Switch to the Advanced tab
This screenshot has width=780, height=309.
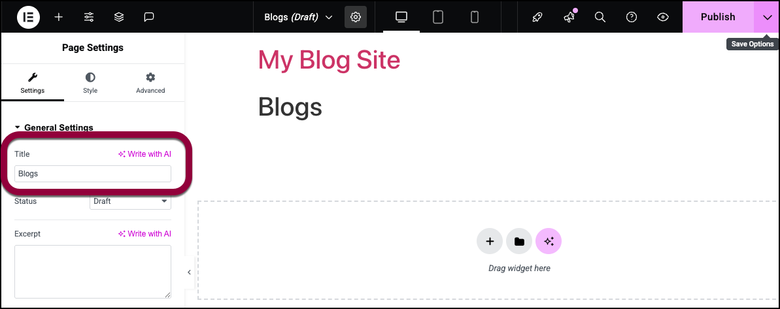(150, 83)
